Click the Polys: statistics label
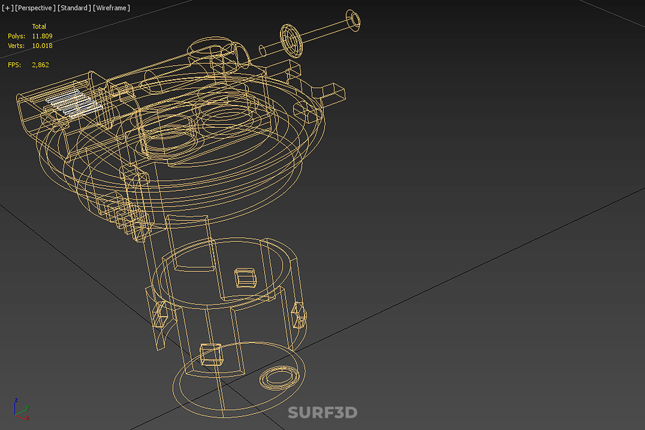Image resolution: width=645 pixels, height=430 pixels. coord(16,36)
